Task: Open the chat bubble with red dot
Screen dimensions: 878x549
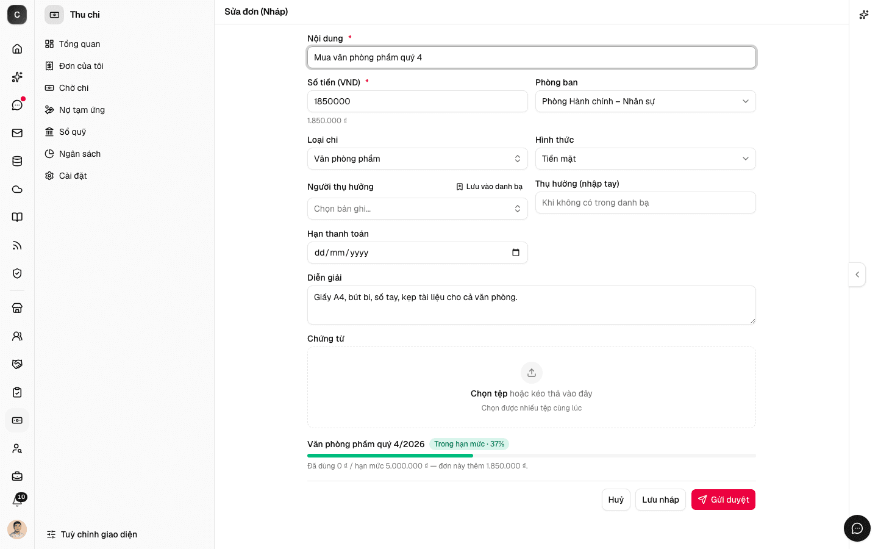Action: click(x=17, y=105)
